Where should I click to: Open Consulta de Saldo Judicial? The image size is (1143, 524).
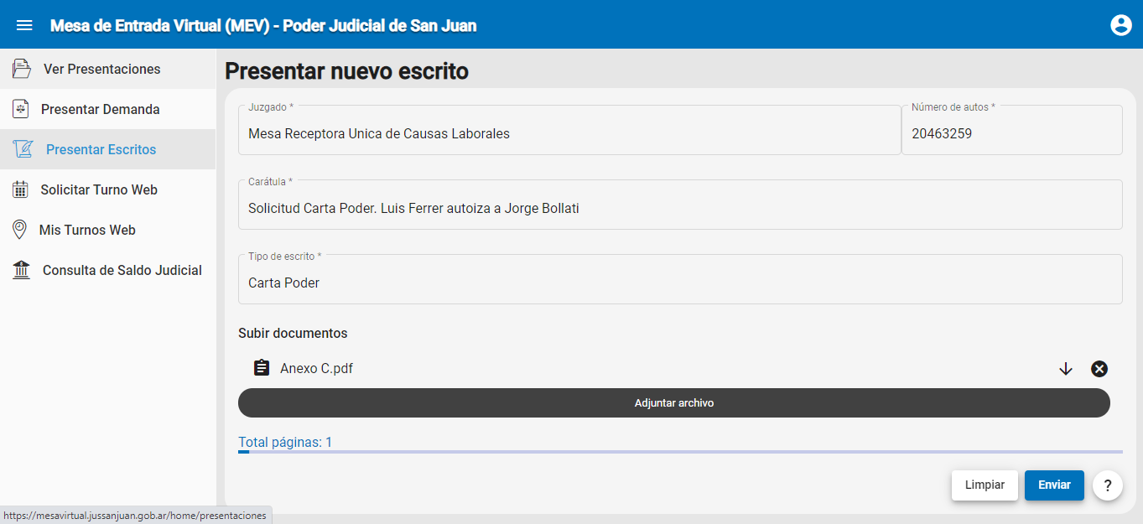122,270
